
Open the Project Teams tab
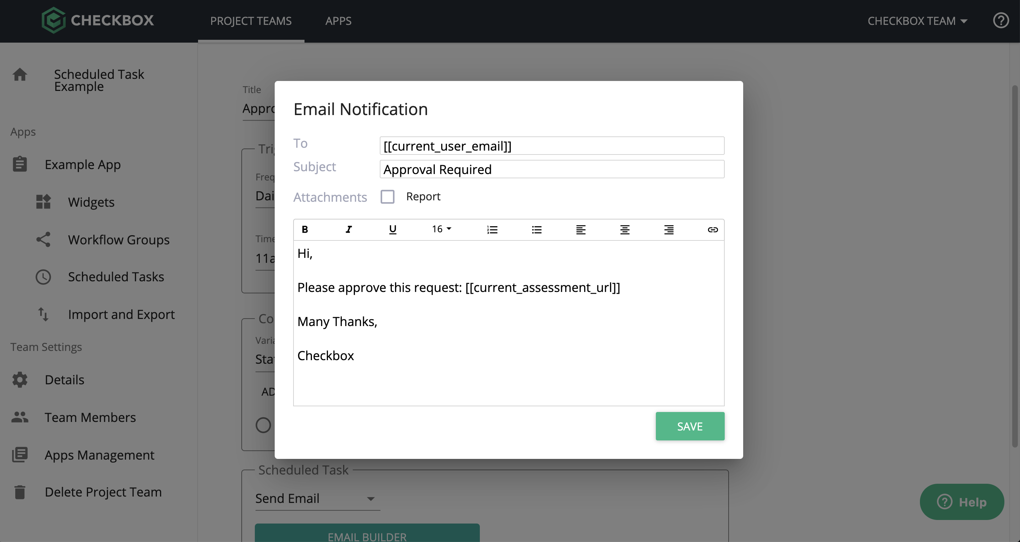pos(251,21)
